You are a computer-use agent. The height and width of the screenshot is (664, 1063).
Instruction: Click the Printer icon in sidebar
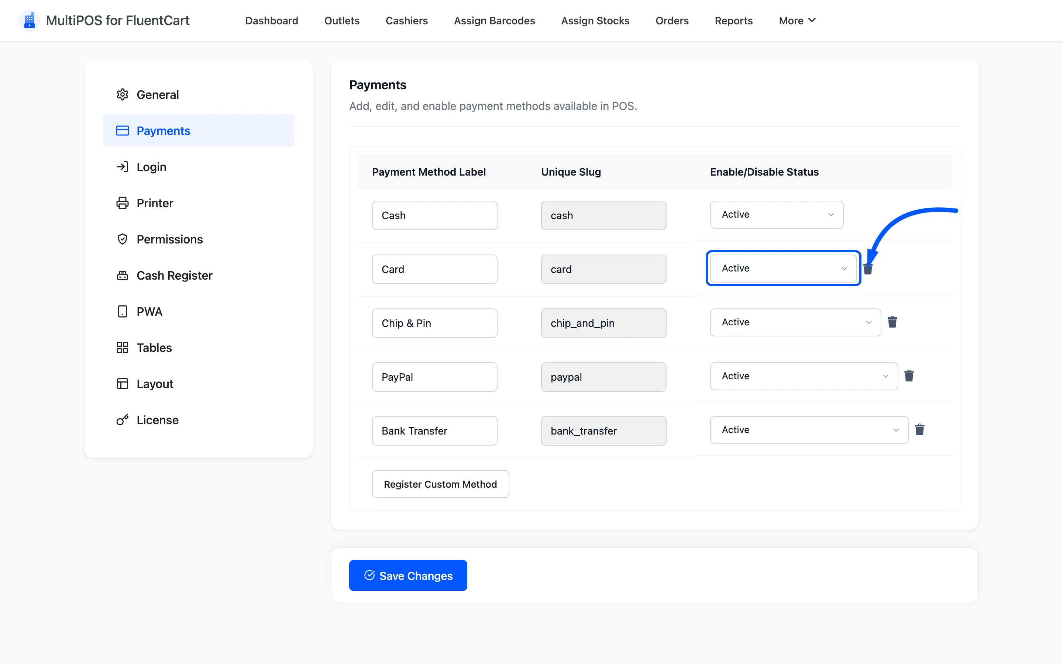(x=122, y=203)
